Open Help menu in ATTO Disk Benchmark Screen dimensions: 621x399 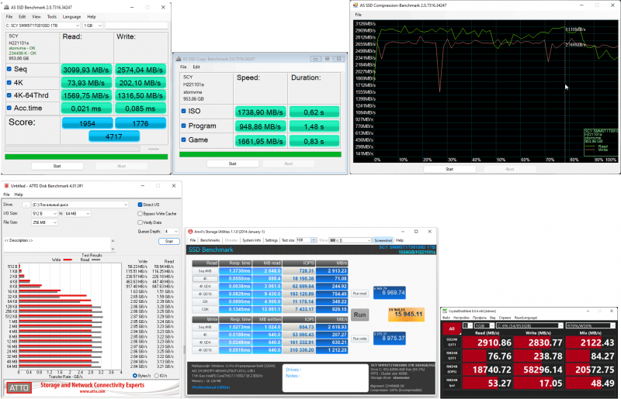[x=19, y=194]
